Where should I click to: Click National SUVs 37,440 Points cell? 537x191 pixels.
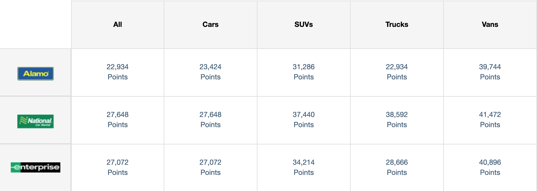(304, 120)
